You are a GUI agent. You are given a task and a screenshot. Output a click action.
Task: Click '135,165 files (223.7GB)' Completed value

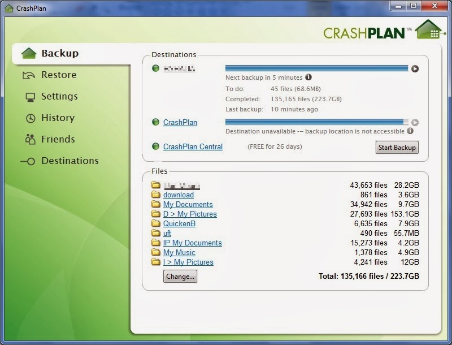point(306,99)
